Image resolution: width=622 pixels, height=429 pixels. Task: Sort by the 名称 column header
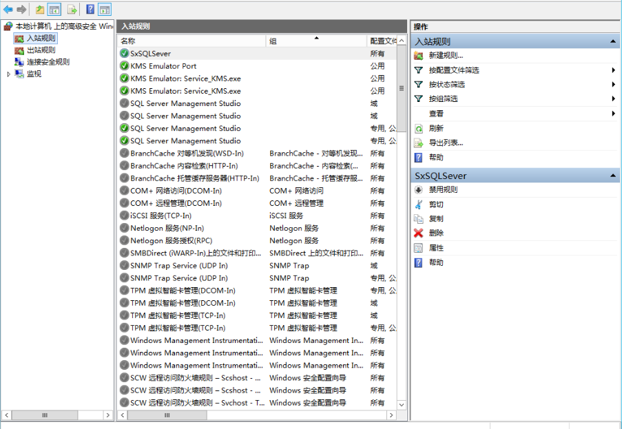[192, 41]
